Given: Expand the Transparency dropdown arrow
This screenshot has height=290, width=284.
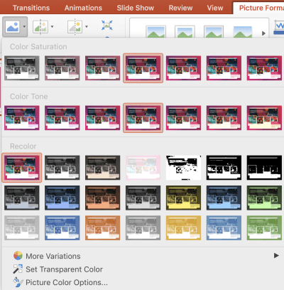Looking at the screenshot, I should click(87, 27).
